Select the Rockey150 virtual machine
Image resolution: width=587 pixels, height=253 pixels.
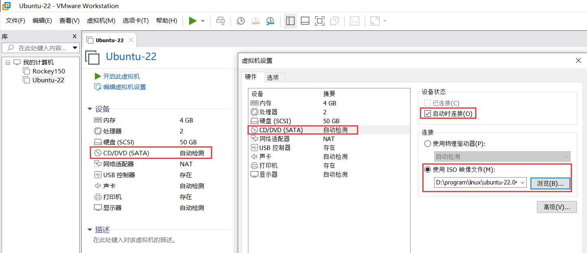click(x=49, y=71)
